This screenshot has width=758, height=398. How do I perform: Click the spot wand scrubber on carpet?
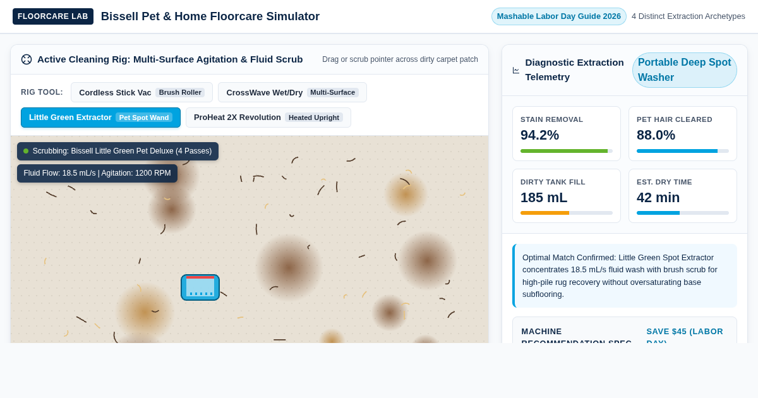(x=200, y=287)
